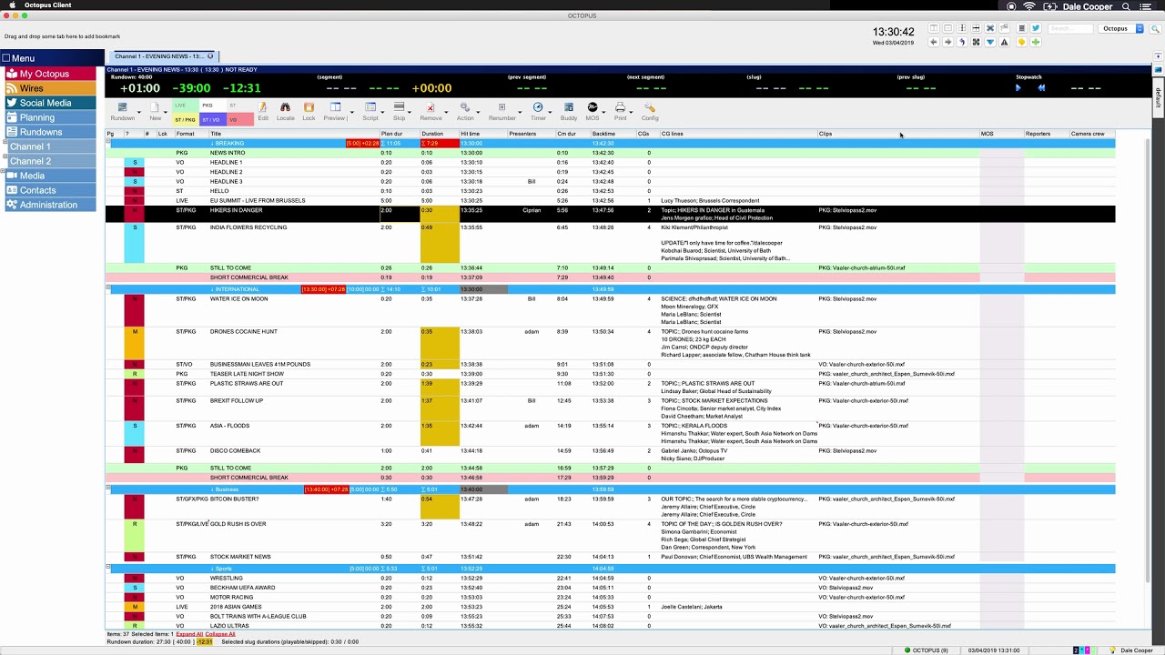Select the ST / PKG yellow format swatch

[186, 119]
